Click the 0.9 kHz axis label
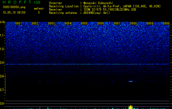This screenshot has width=172, height=109. pos(2,63)
